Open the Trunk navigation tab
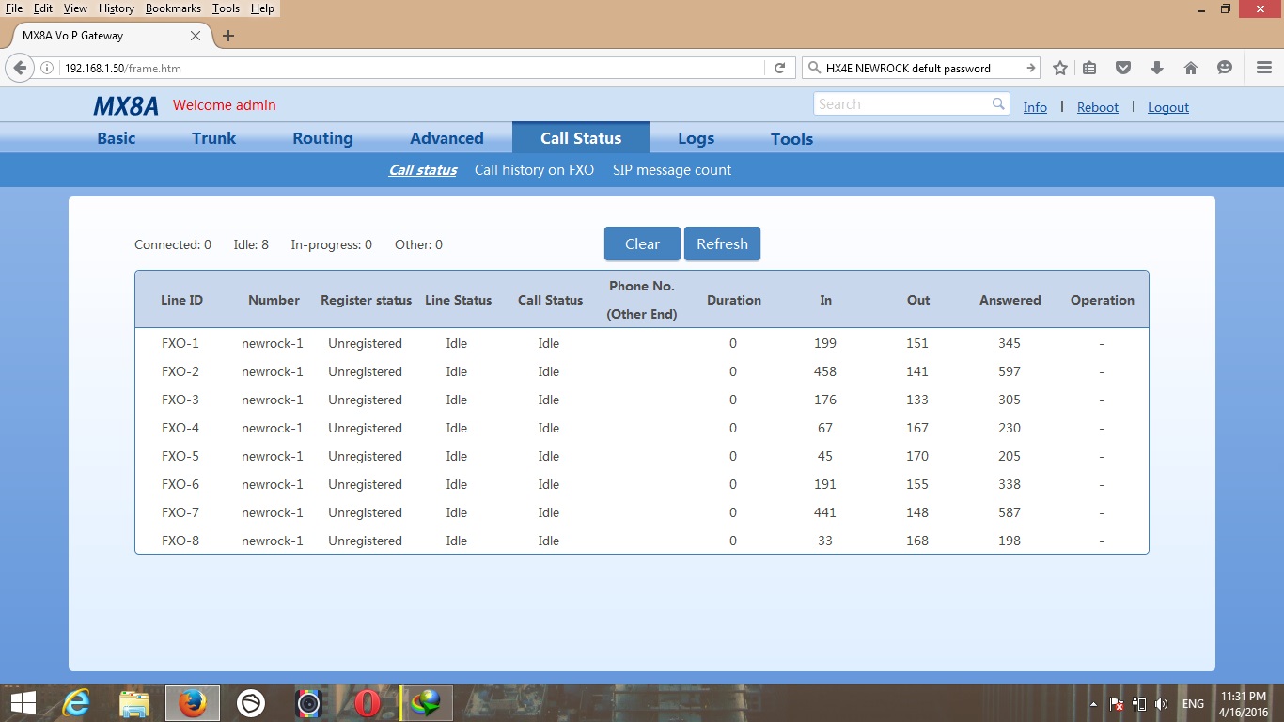The width and height of the screenshot is (1284, 722). [213, 138]
